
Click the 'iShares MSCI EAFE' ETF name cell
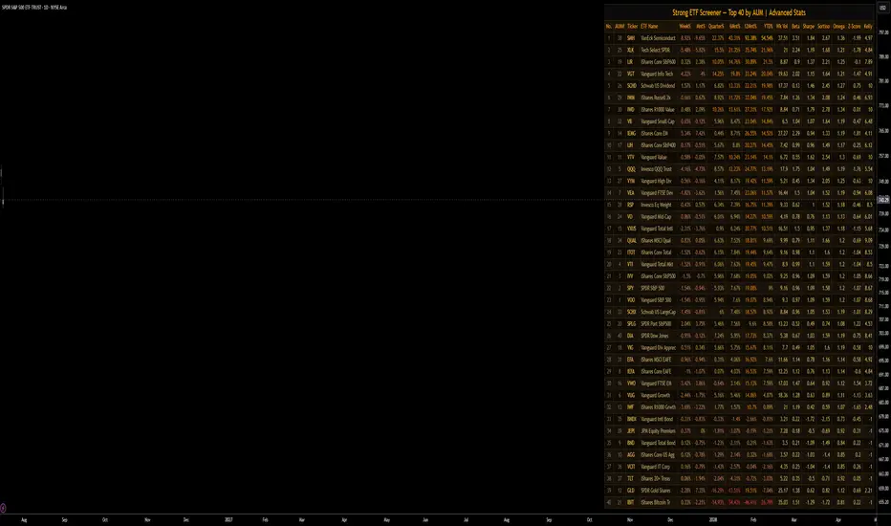click(x=657, y=360)
